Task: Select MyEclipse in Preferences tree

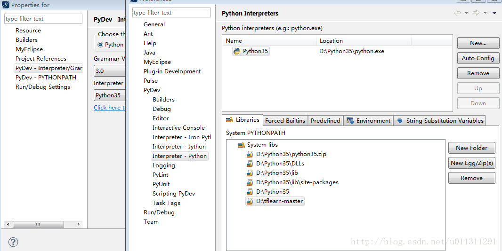Action: (157, 62)
